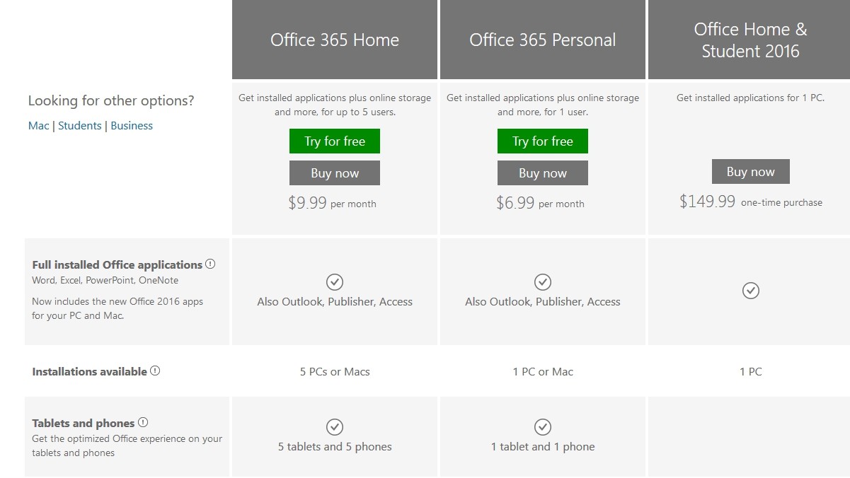The width and height of the screenshot is (850, 478).
Task: Open the Business options link
Action: pos(132,126)
